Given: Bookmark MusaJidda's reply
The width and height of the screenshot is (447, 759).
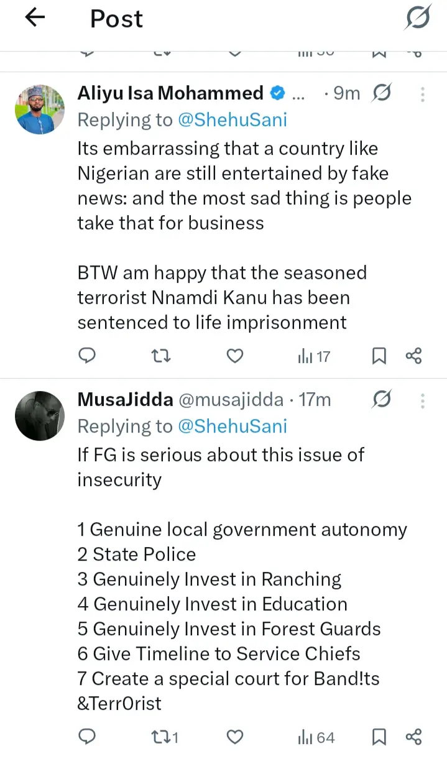Looking at the screenshot, I should (379, 737).
